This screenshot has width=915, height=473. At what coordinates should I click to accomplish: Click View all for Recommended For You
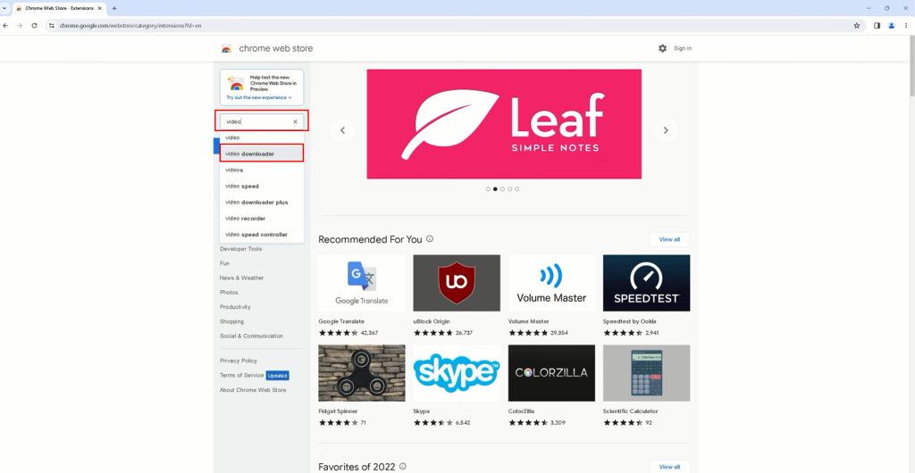click(669, 239)
